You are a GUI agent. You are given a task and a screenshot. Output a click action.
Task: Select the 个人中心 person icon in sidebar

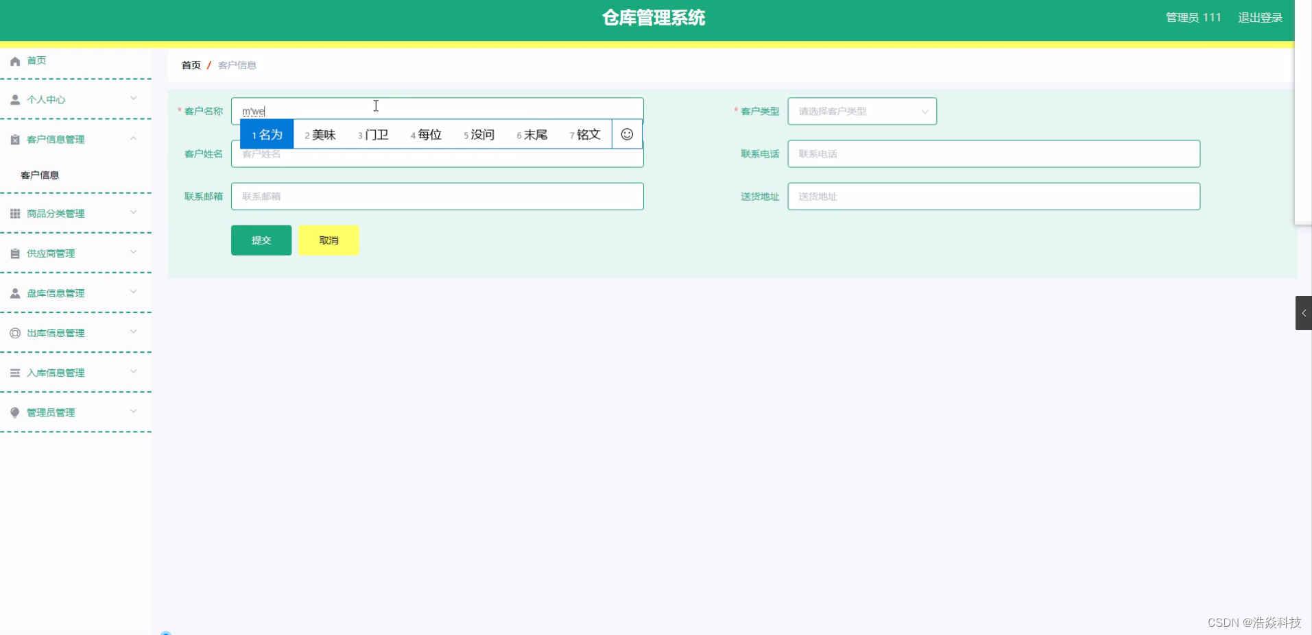(14, 99)
